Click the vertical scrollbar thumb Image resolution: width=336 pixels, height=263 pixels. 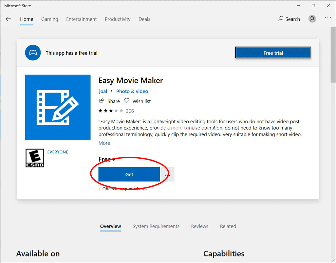[333, 59]
